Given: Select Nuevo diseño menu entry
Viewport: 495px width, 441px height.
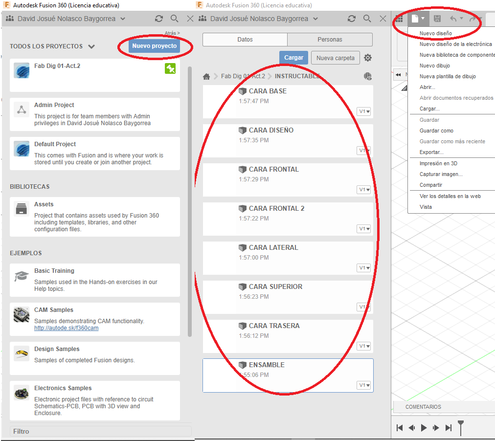Looking at the screenshot, I should [x=436, y=33].
